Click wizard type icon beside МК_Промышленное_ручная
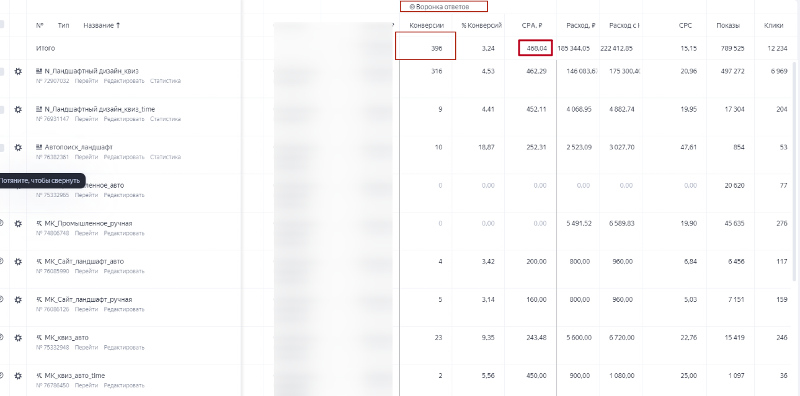 click(39, 223)
